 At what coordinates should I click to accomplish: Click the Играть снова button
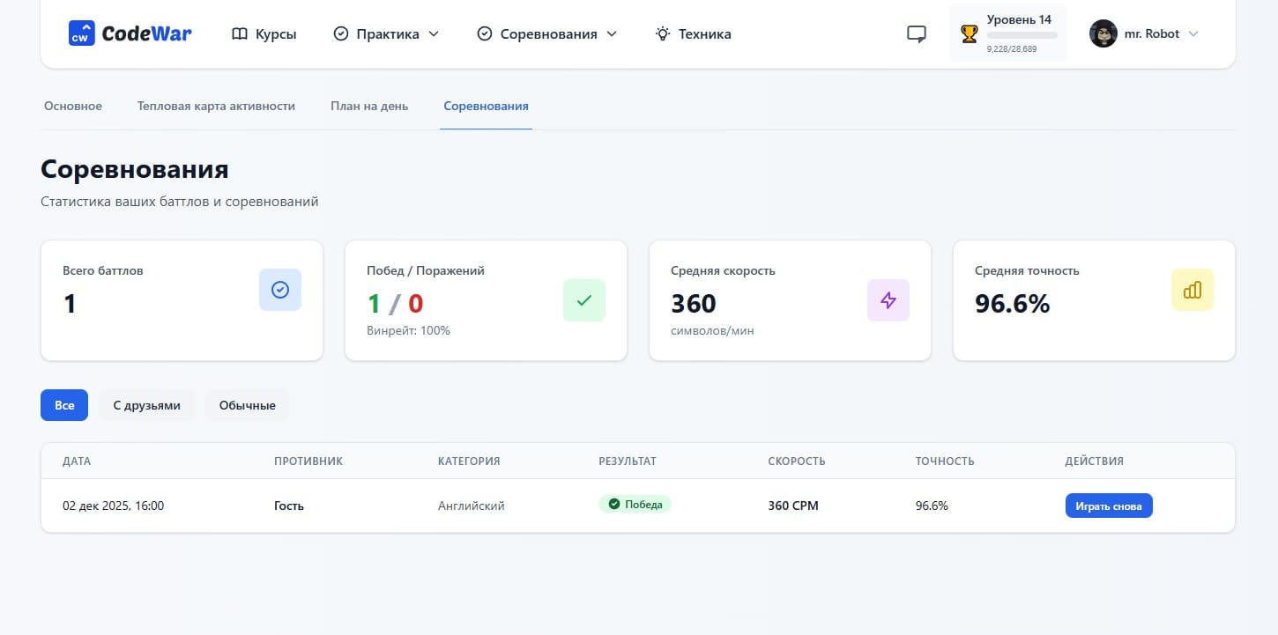click(x=1108, y=506)
